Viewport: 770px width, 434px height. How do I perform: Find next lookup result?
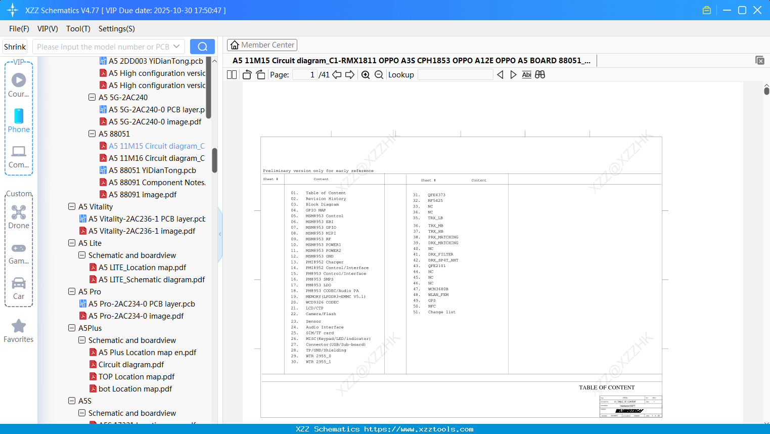coord(513,75)
